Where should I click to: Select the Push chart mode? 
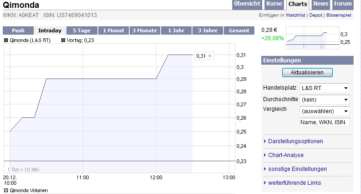coord(18,30)
